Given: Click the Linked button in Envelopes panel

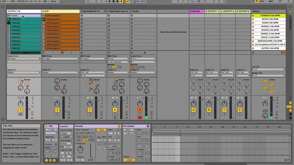Looking at the screenshot, I should pos(129,160).
